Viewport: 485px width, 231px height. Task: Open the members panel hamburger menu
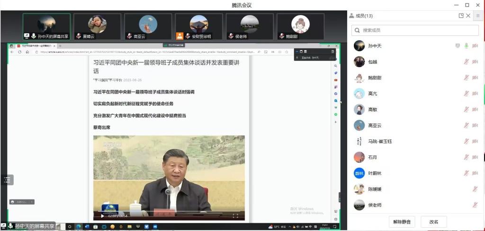[477, 16]
